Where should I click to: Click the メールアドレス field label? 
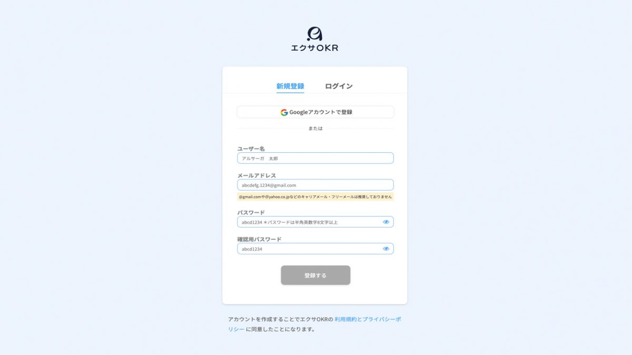(x=256, y=175)
